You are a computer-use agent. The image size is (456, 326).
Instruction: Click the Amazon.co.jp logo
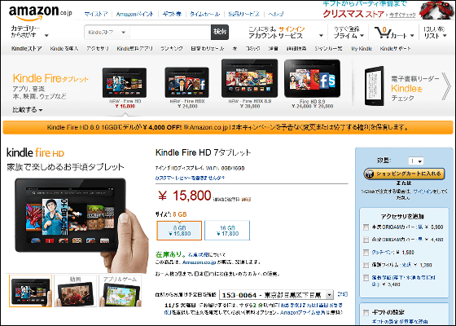(x=40, y=12)
